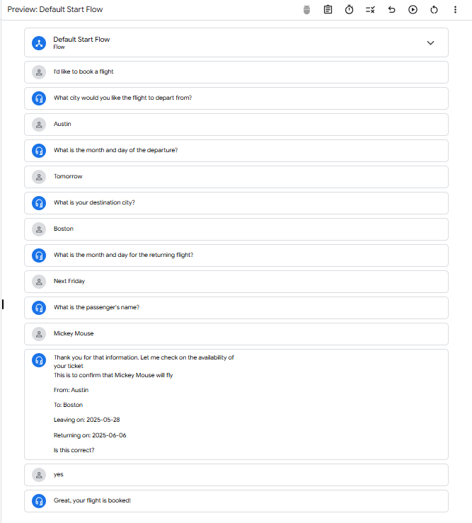Click the agent headset icon beside departure city question
Image resolution: width=472 pixels, height=523 pixels.
[39, 98]
